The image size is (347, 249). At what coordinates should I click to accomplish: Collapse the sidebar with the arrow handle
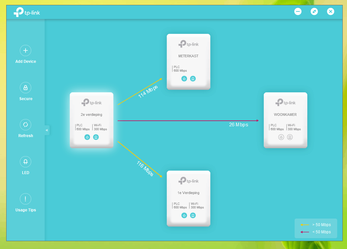(47, 130)
